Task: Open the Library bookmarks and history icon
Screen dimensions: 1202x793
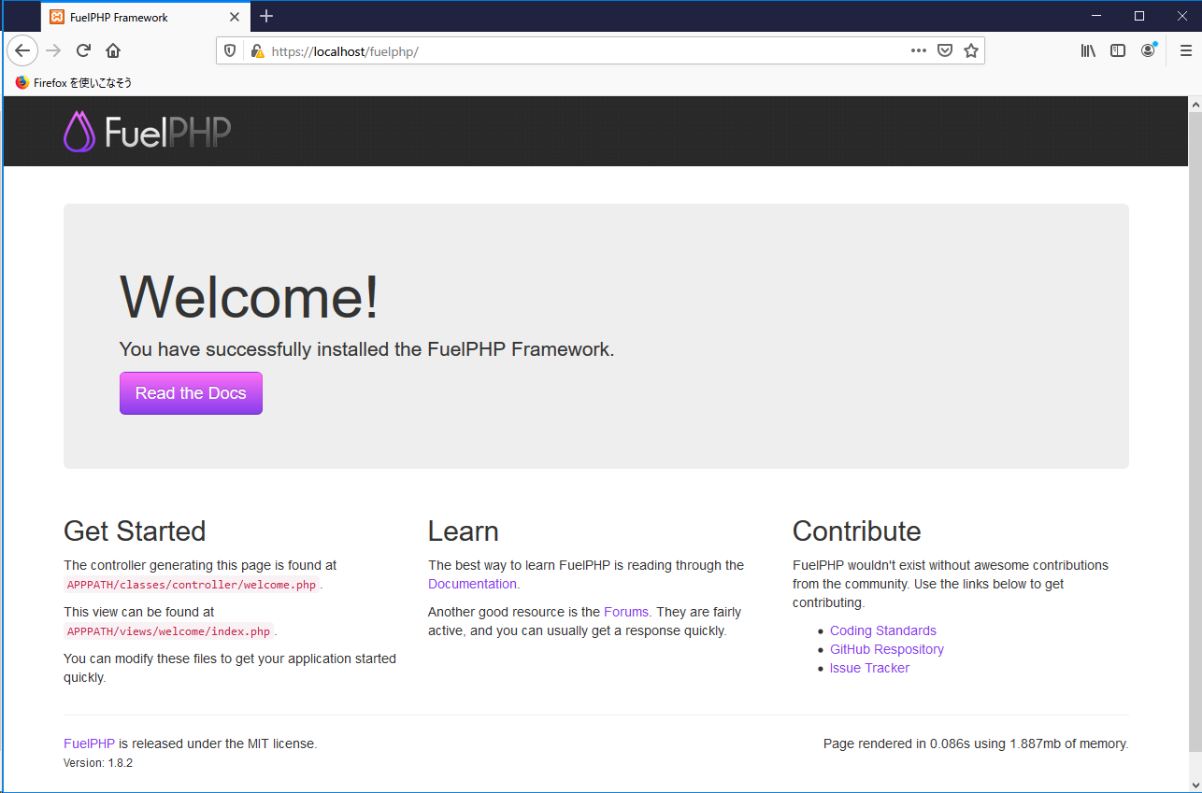Action: [1088, 50]
